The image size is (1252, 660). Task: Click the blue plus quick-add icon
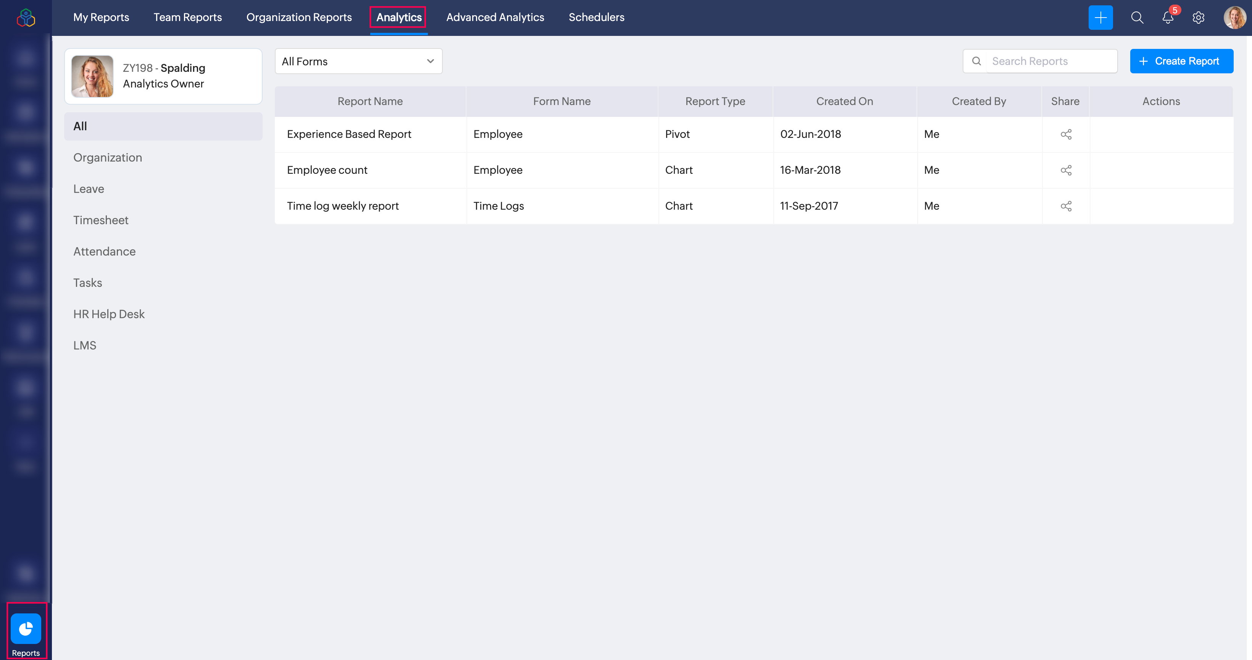click(1100, 18)
